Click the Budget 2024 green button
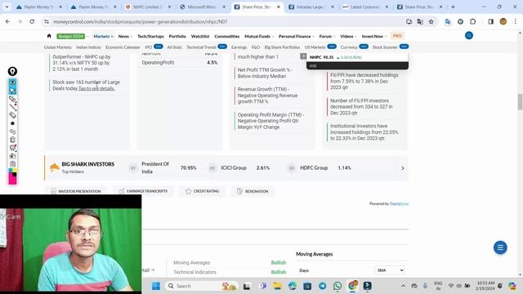Viewport: 523px width, 294px height. pyautogui.click(x=70, y=36)
